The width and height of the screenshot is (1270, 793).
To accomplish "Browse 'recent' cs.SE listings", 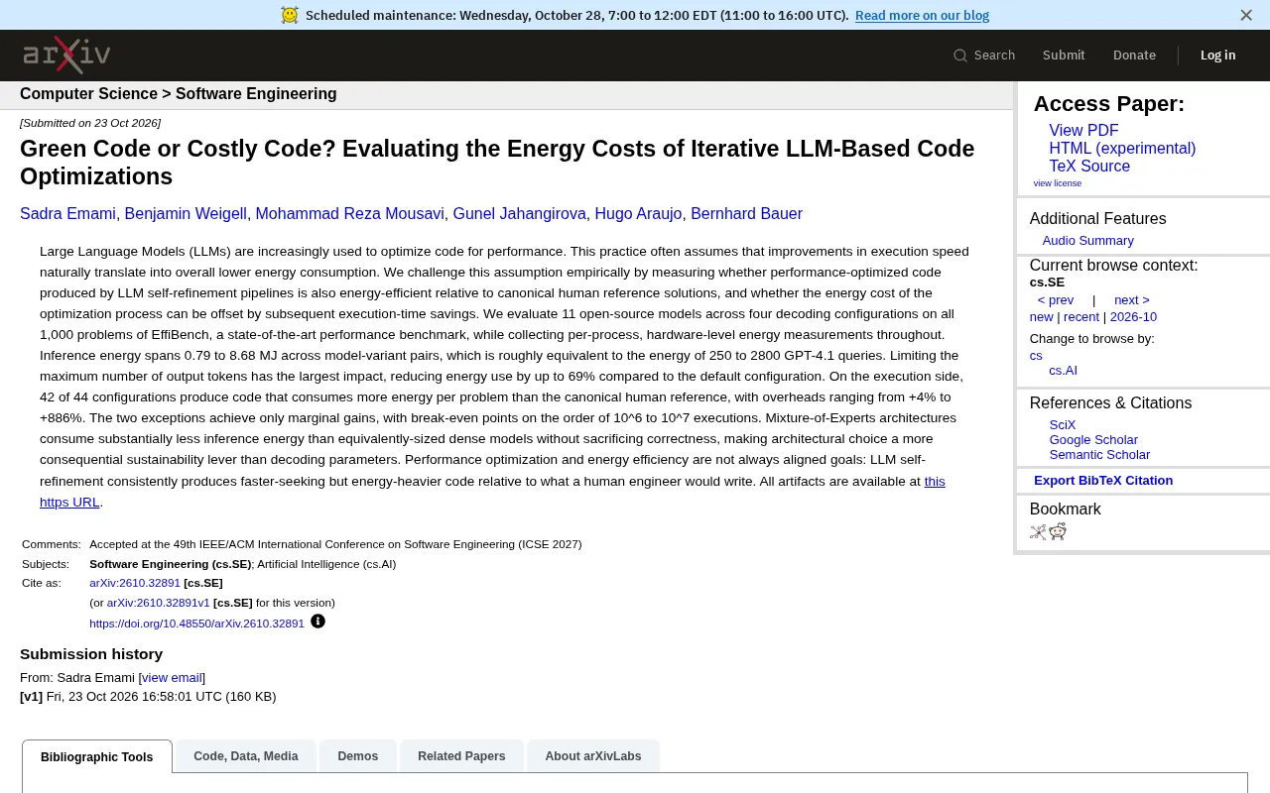I will point(1080,317).
